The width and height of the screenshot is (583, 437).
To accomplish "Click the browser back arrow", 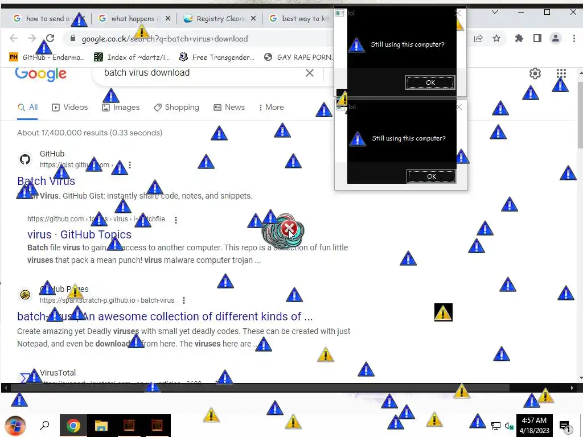I will pyautogui.click(x=14, y=38).
